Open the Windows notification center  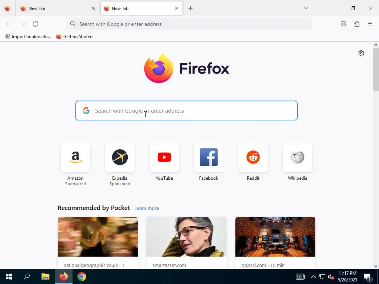tap(368, 277)
